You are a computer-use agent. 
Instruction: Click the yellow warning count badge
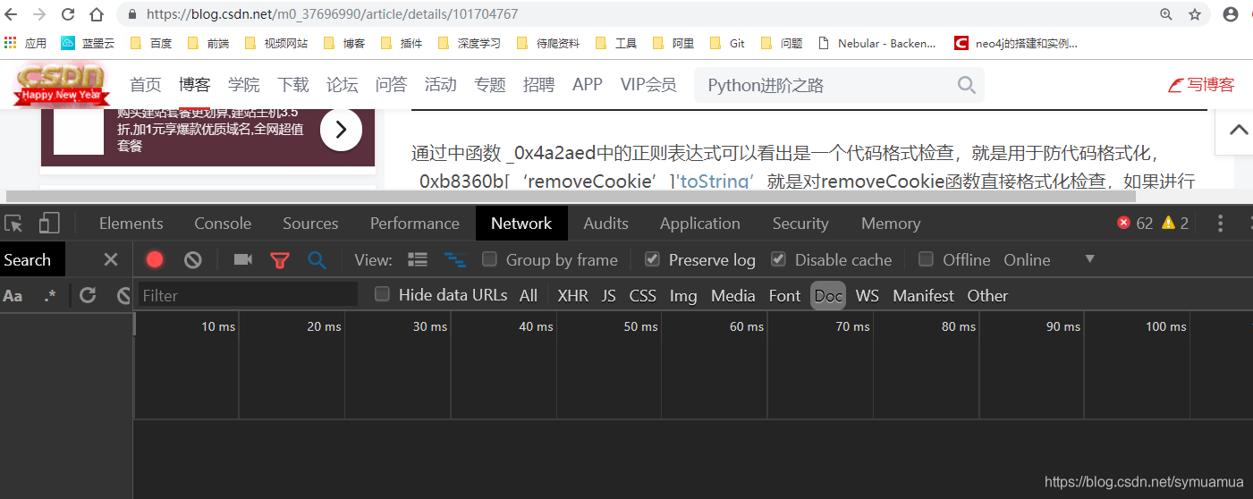click(x=1175, y=224)
